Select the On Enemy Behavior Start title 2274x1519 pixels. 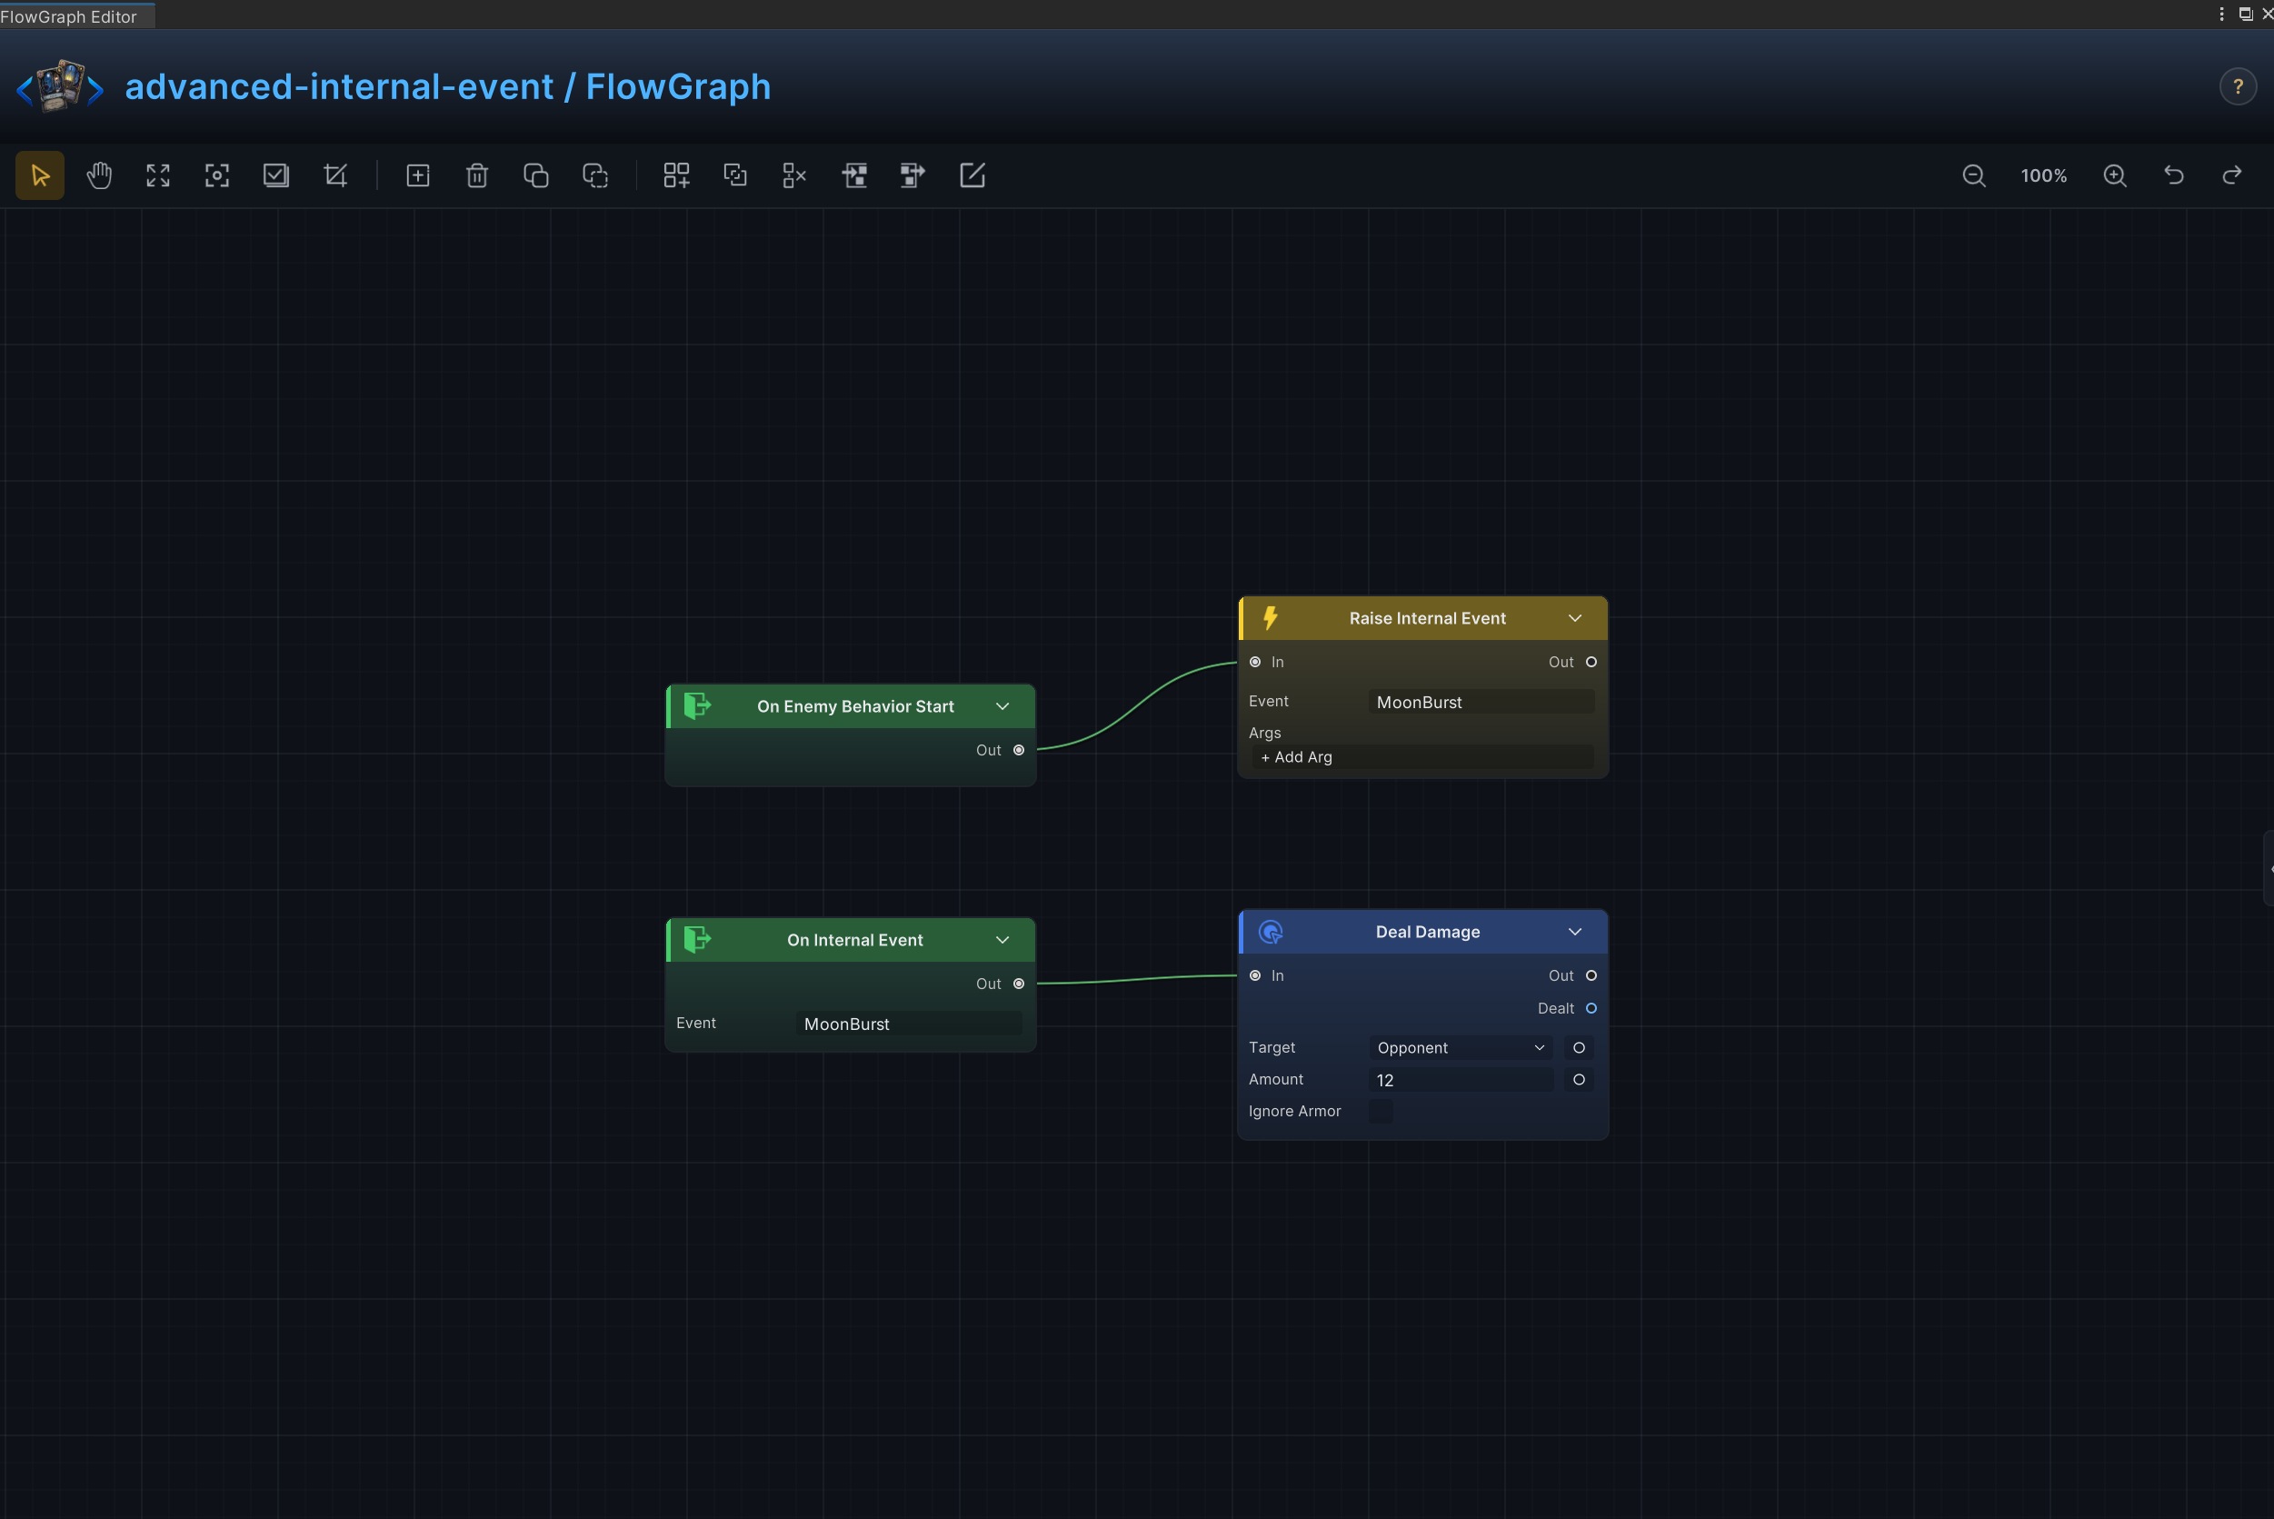point(855,706)
